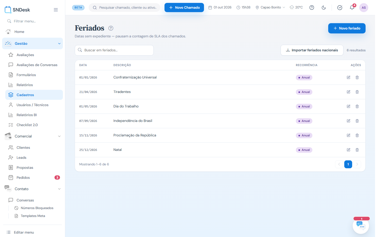Open the tasks checkmark icon
This screenshot has width=379, height=237.
tap(340, 8)
